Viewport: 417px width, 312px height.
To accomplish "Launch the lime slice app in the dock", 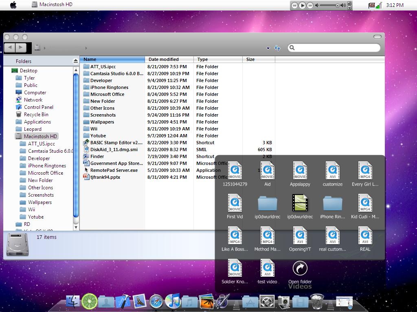I will point(89,301).
